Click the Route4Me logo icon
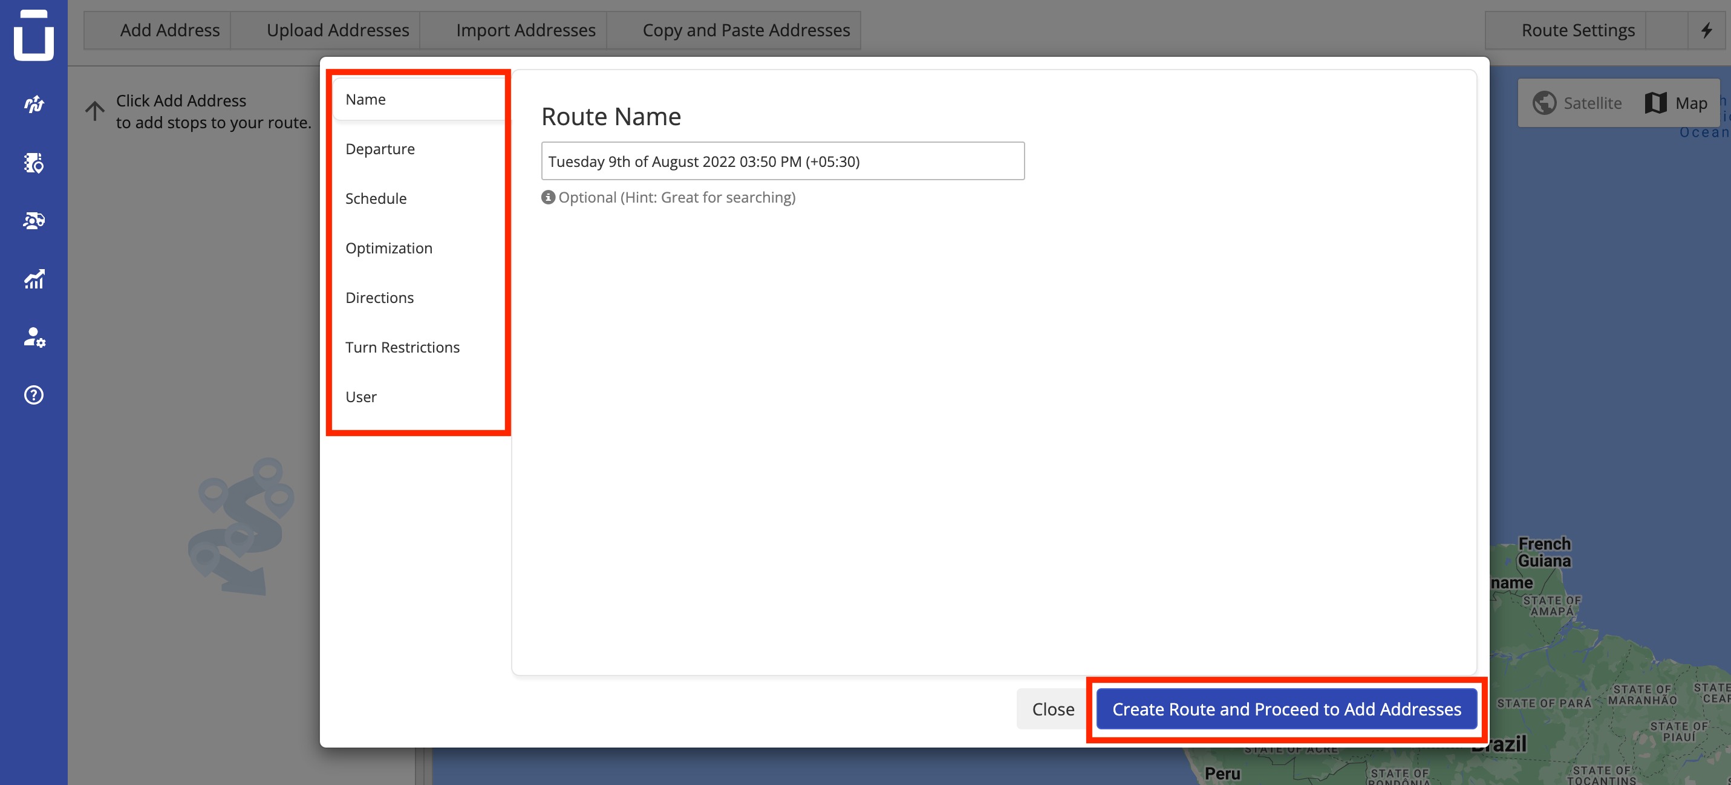This screenshot has width=1731, height=785. [34, 34]
